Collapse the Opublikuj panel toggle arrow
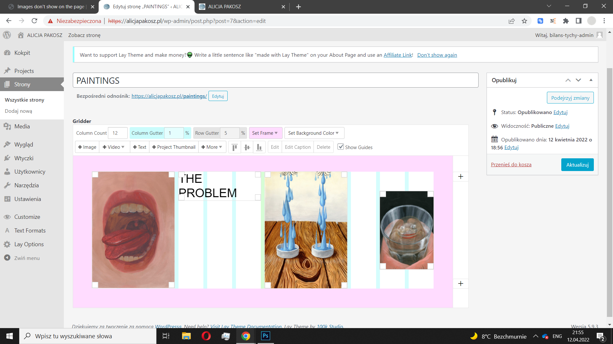 click(591, 80)
